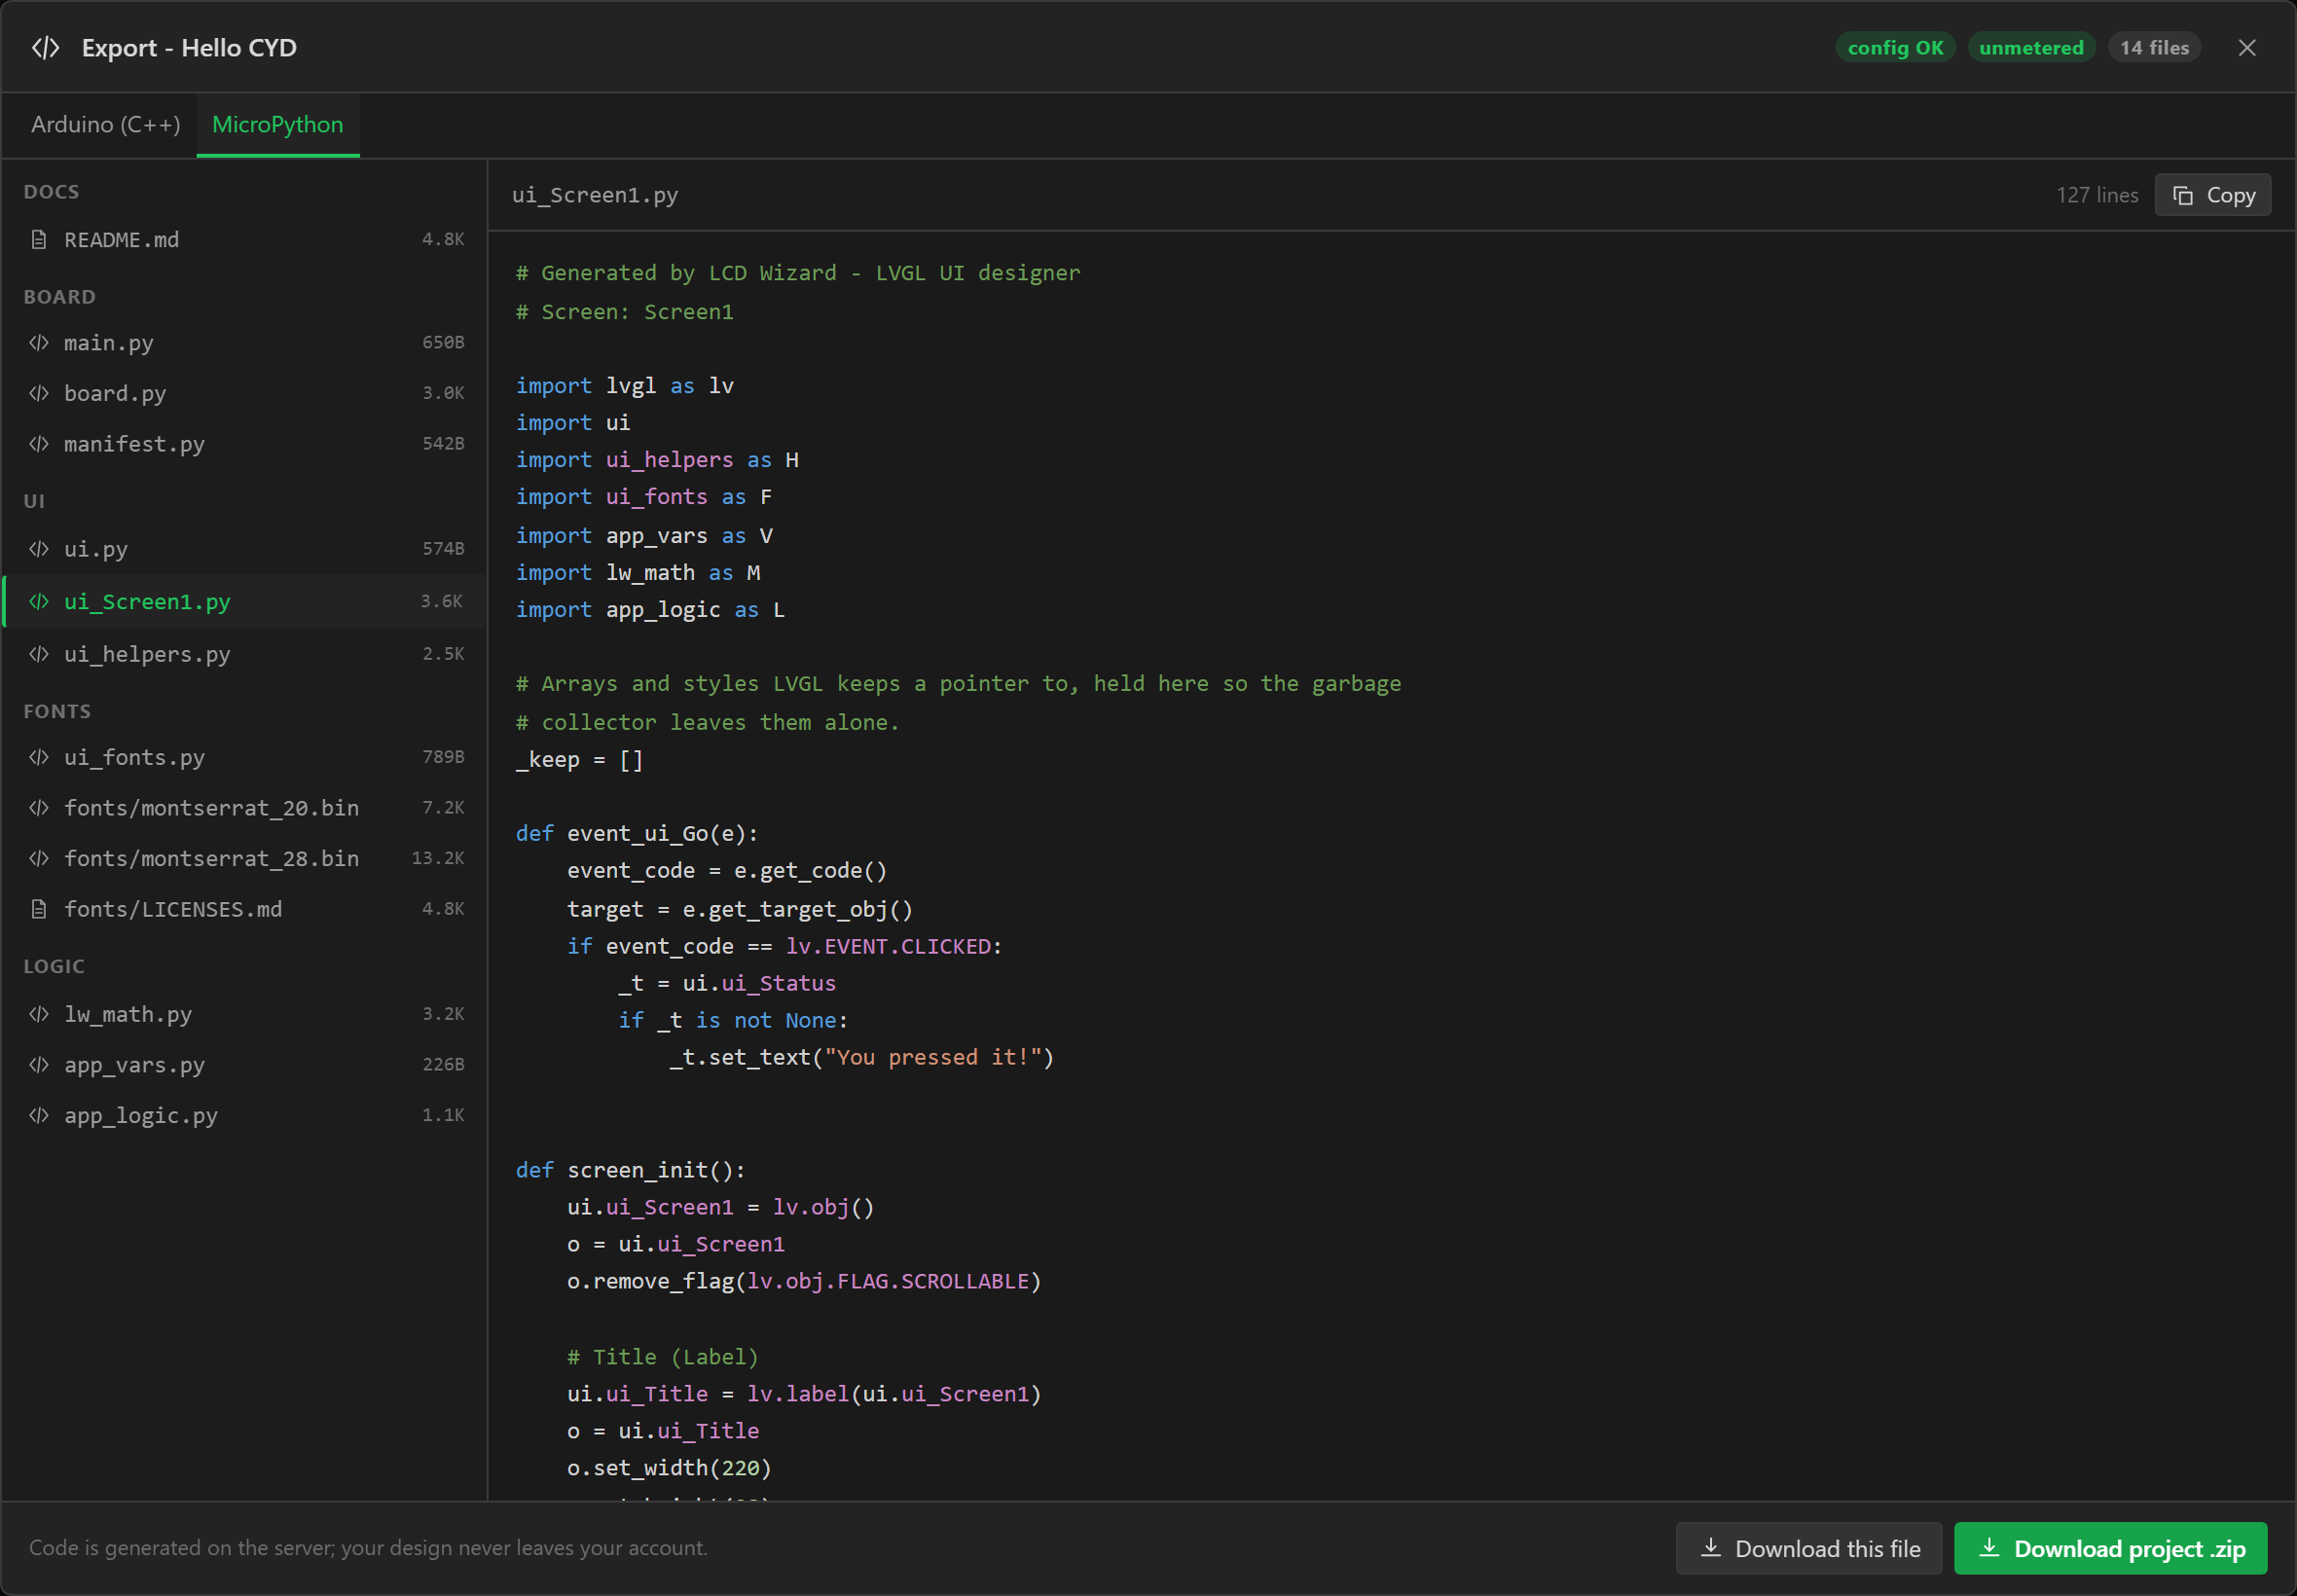Click the '14 files' badge
Image resolution: width=2297 pixels, height=1596 pixels.
pyautogui.click(x=2154, y=48)
